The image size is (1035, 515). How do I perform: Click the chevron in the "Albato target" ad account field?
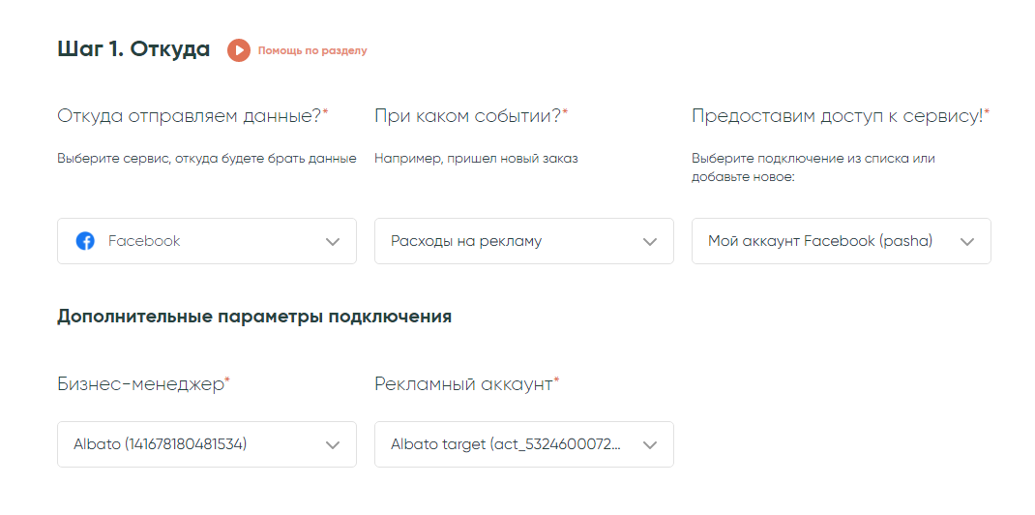click(x=650, y=444)
